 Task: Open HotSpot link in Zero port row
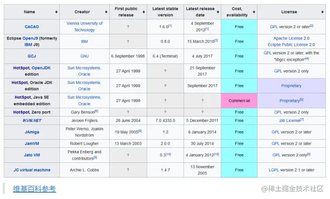pyautogui.click(x=21, y=112)
